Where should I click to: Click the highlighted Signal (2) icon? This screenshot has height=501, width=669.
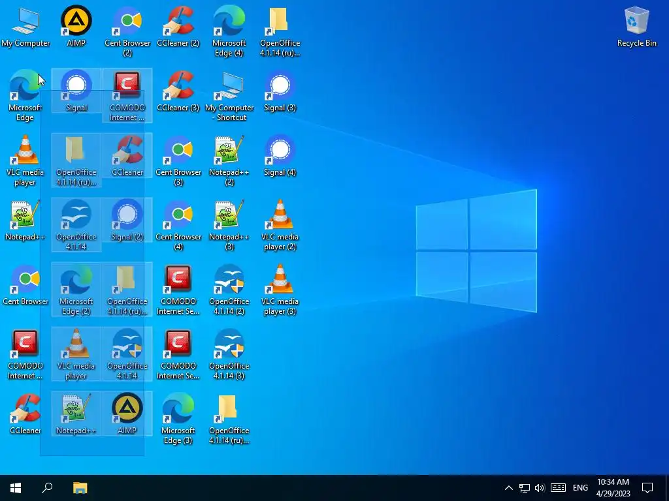(127, 220)
